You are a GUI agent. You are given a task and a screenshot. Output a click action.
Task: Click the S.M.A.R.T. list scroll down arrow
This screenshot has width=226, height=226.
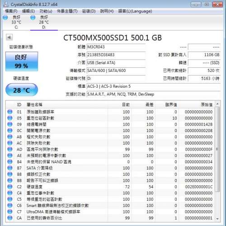coord(217,219)
